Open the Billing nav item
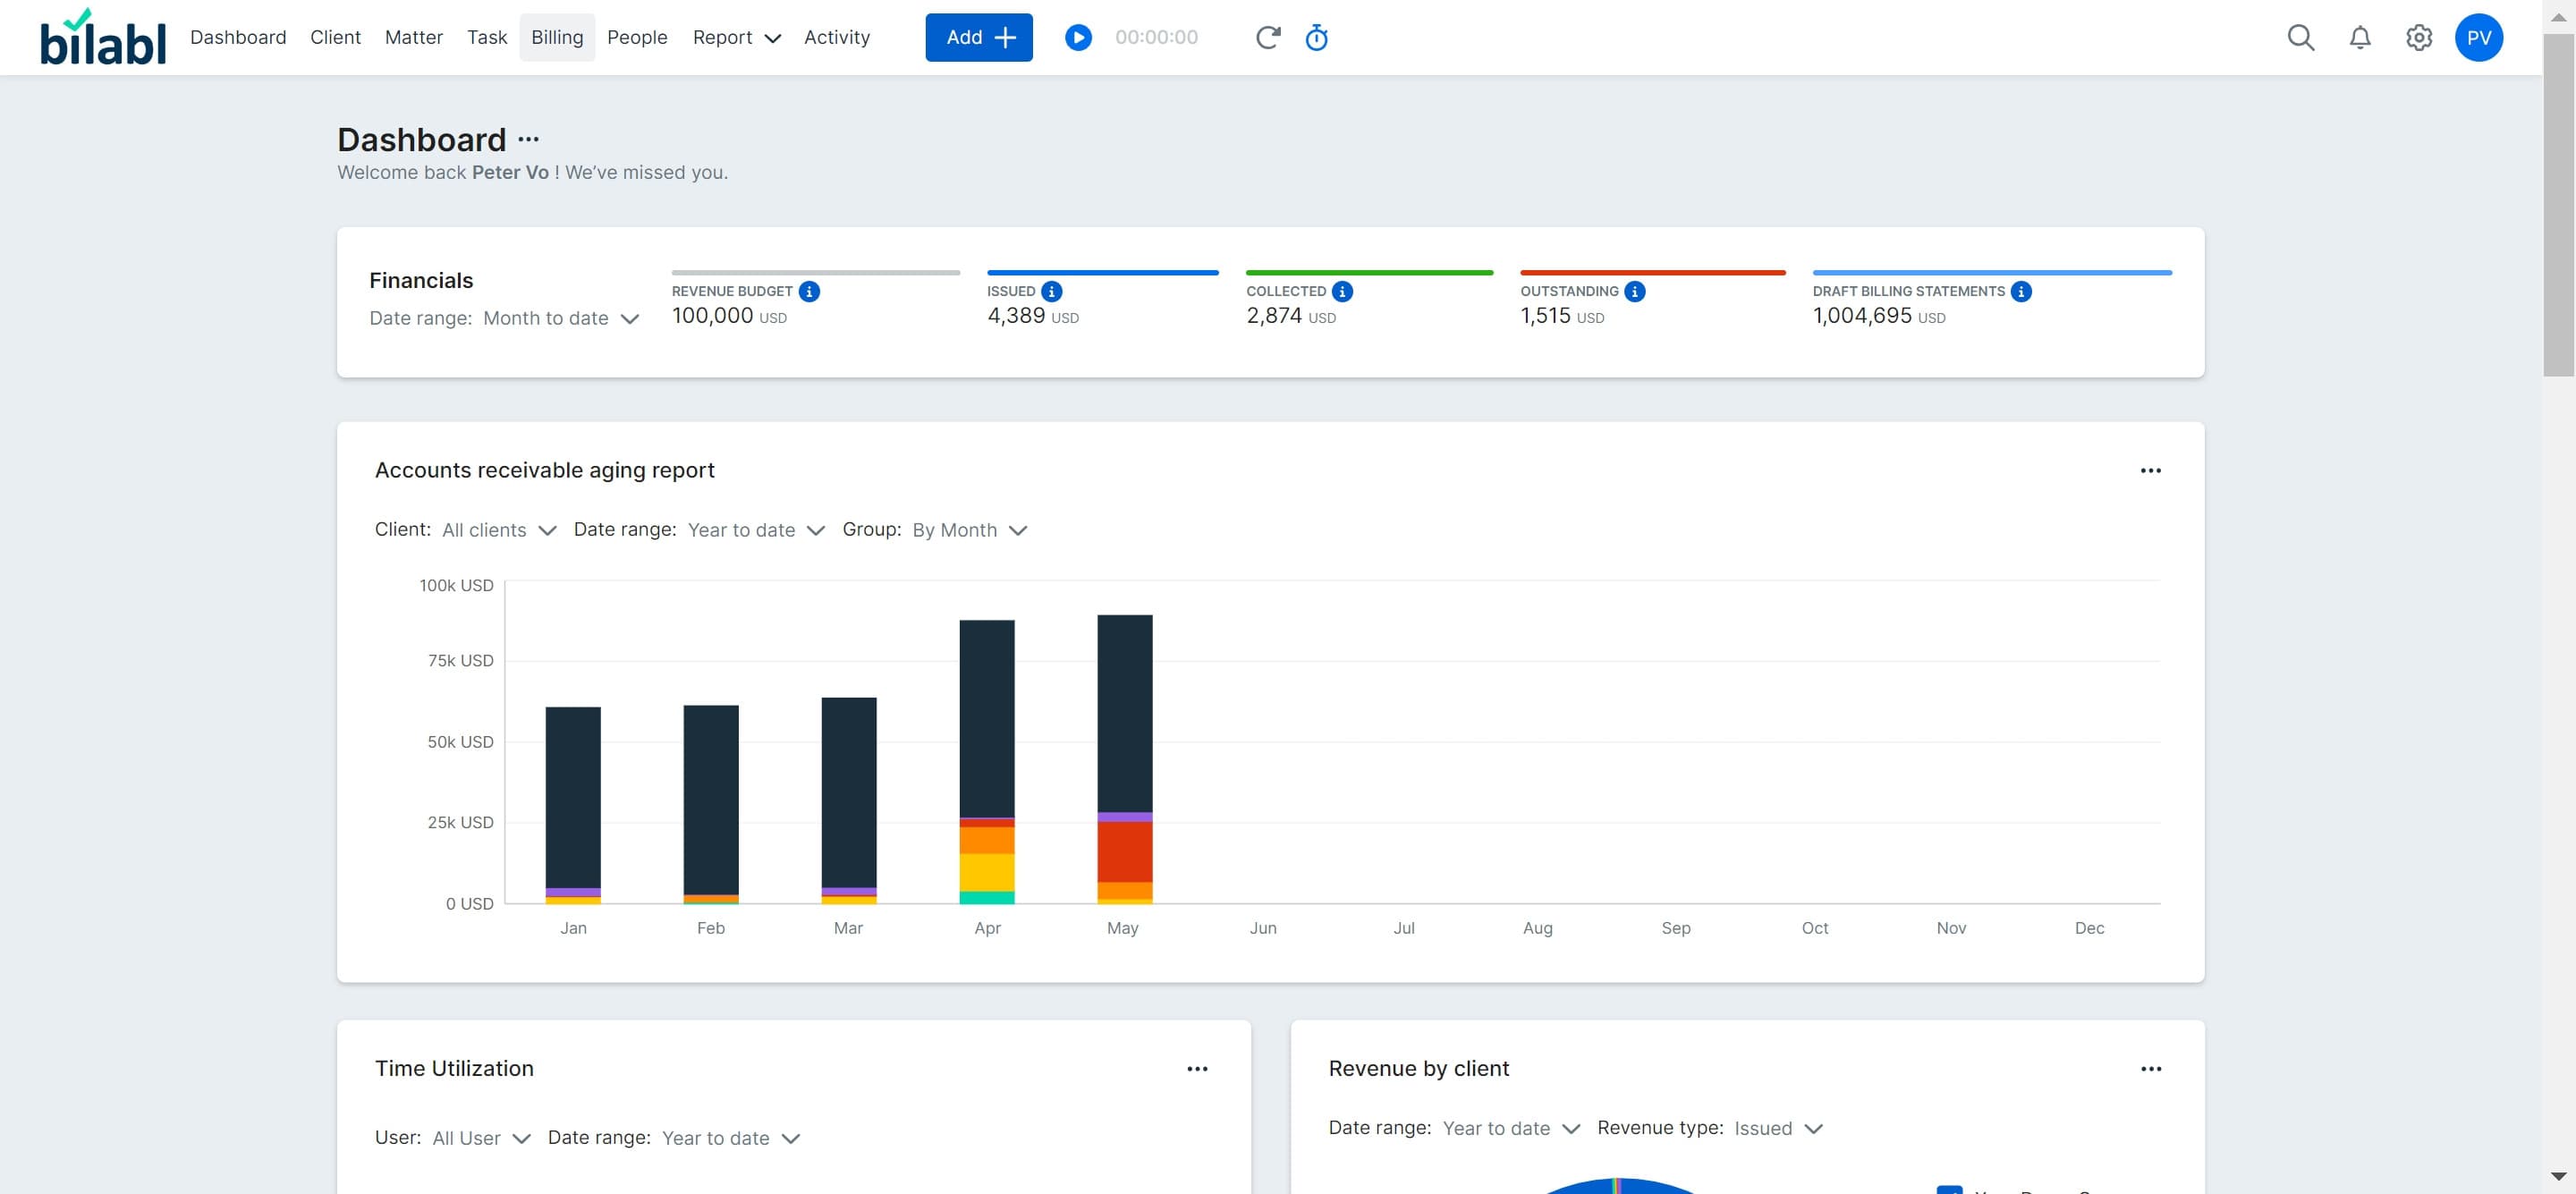Image resolution: width=2576 pixels, height=1194 pixels. point(557,37)
